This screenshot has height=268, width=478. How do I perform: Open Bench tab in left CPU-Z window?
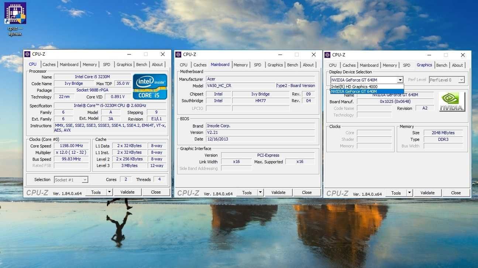coord(142,65)
